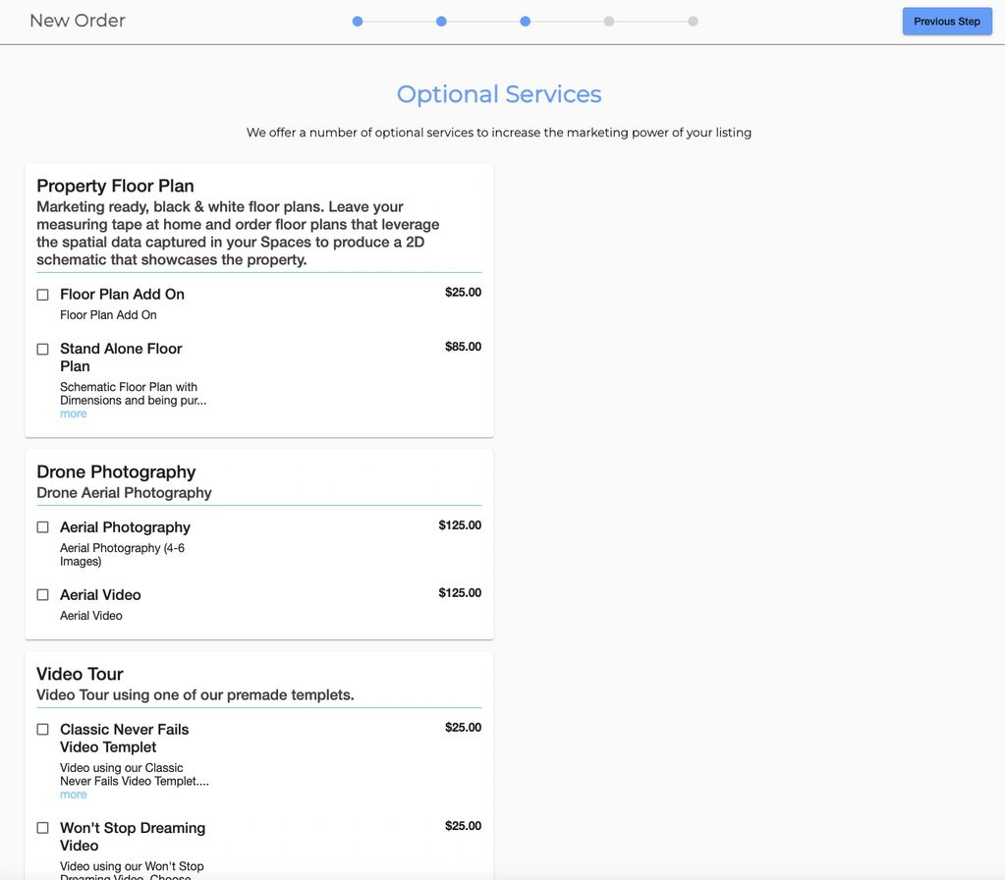1005x880 pixels.
Task: Expand 'more' under Classic Never Fails description
Action: 74,795
